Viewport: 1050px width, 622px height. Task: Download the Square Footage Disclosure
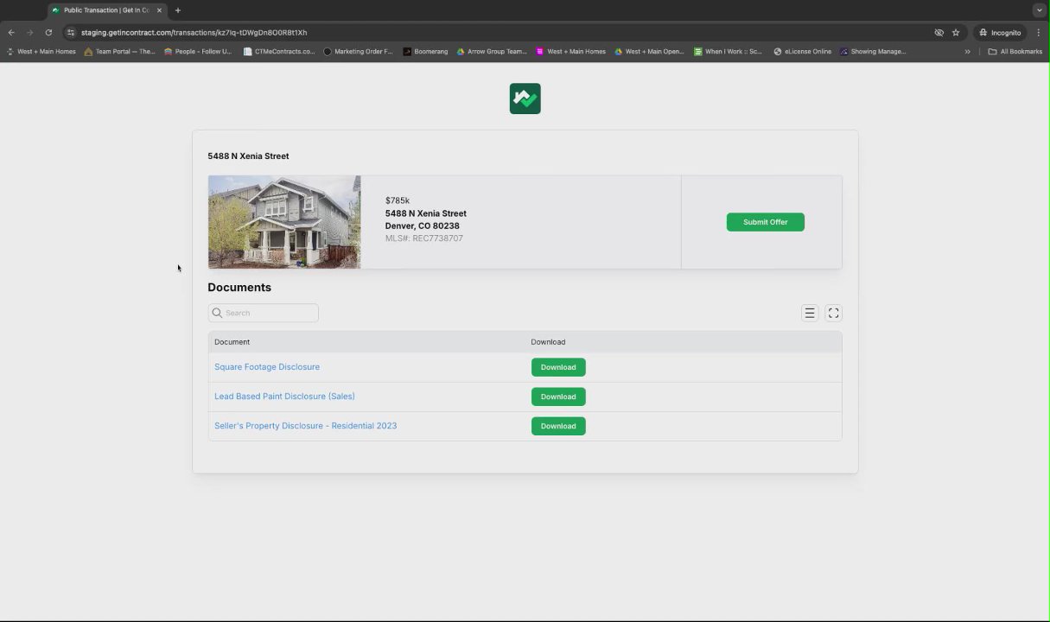[x=558, y=367]
